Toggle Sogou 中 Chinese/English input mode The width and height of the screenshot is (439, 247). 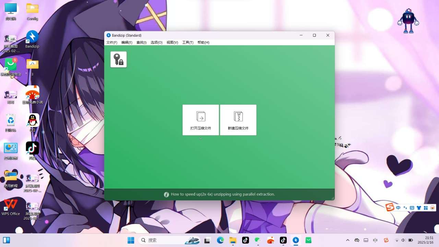point(398,208)
